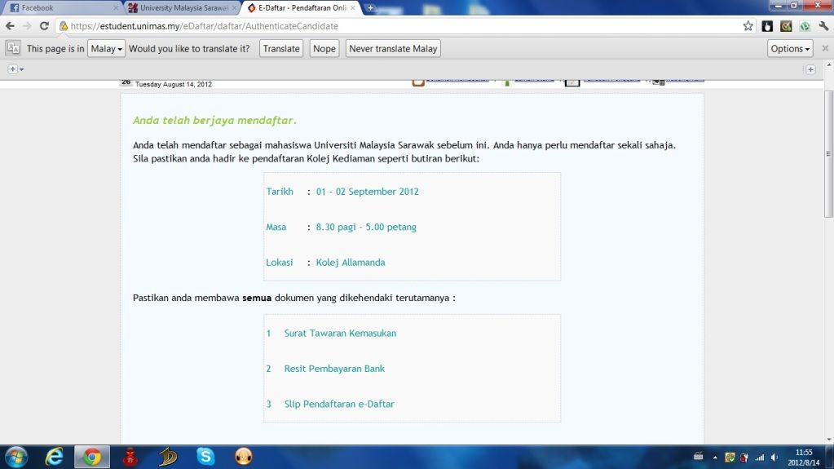Click the Nope button

point(324,49)
